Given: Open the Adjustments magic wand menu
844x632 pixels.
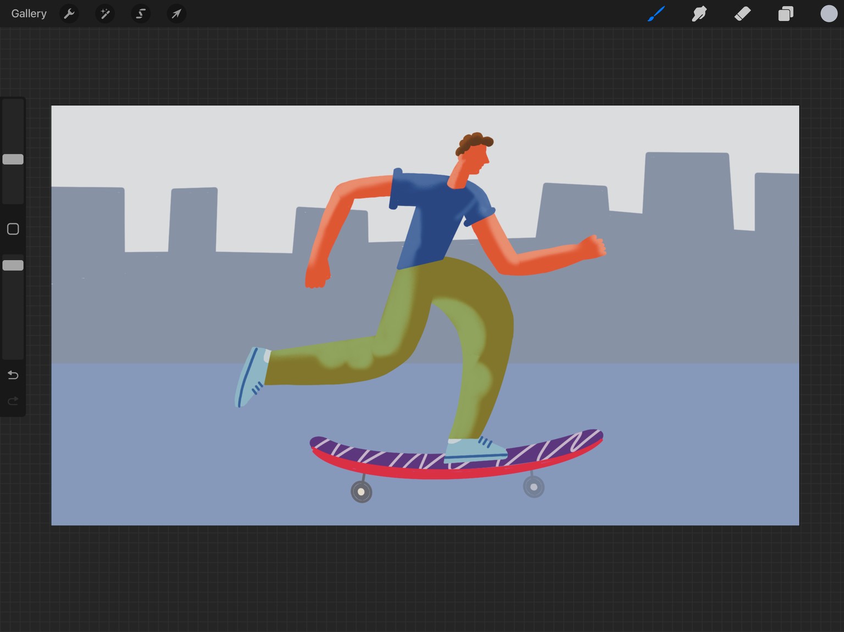Looking at the screenshot, I should [105, 14].
